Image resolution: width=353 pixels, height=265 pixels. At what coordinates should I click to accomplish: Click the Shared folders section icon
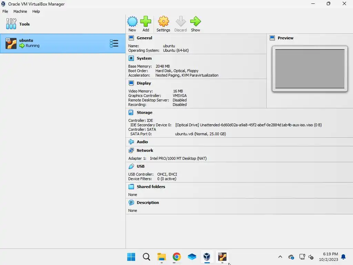click(131, 186)
